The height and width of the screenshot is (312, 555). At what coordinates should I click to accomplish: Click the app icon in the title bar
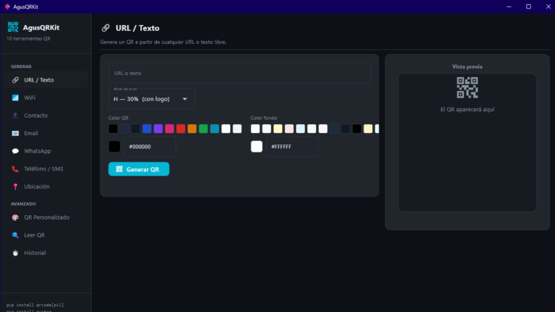pyautogui.click(x=7, y=6)
